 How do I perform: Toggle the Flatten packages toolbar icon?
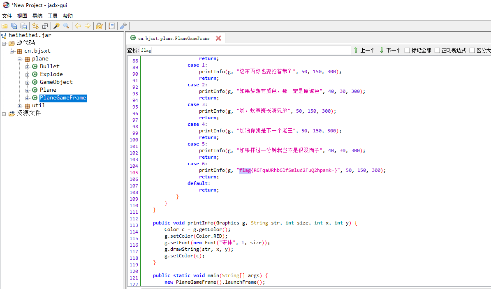click(45, 26)
